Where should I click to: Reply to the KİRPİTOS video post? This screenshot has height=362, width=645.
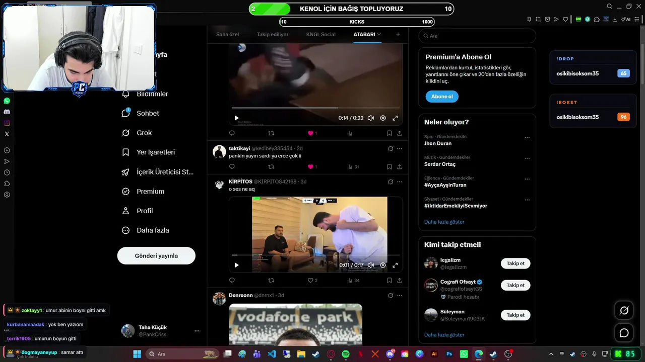point(232,281)
